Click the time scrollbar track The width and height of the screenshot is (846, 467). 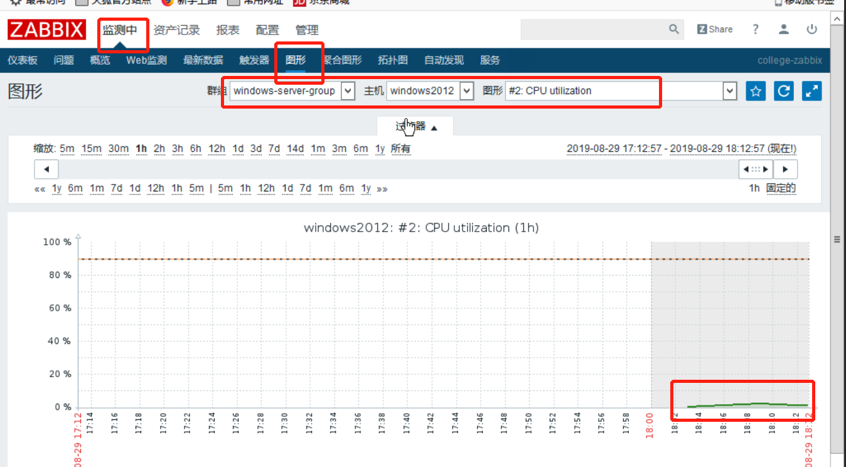tap(399, 169)
